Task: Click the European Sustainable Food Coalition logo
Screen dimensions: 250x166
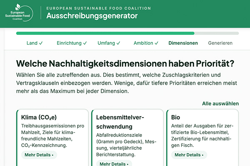Action: tap(19, 13)
